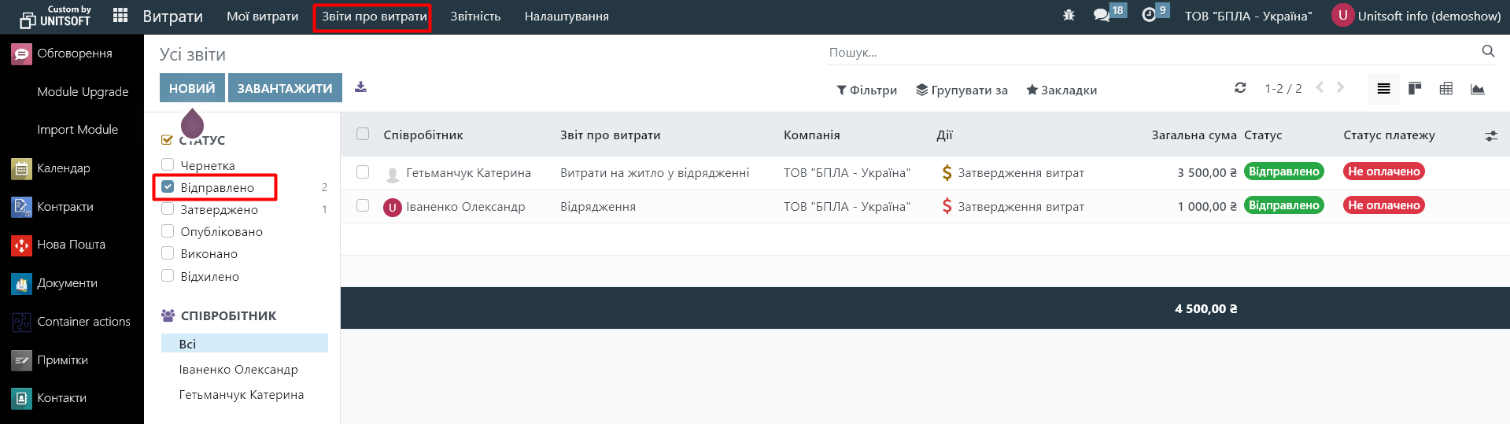Refresh the list with reload icon
The width and height of the screenshot is (1510, 424).
click(1240, 88)
